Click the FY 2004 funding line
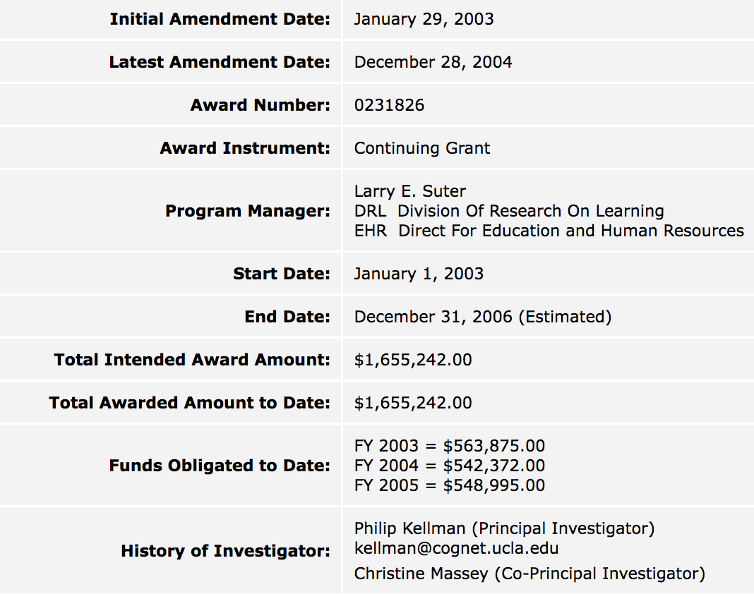754x594 pixels. point(450,466)
